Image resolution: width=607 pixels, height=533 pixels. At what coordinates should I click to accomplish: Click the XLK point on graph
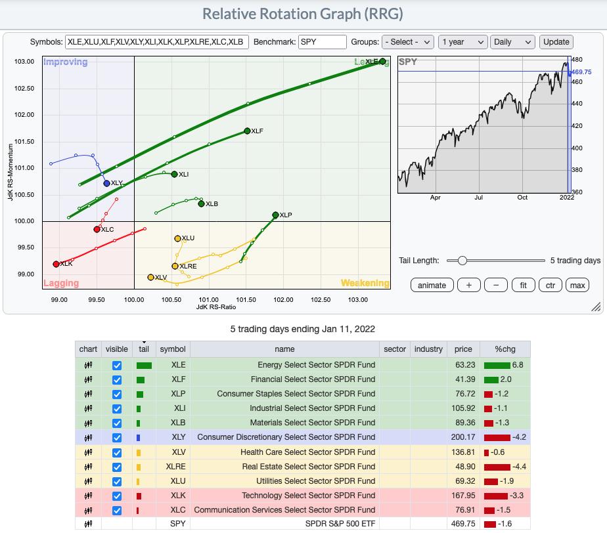coord(56,264)
